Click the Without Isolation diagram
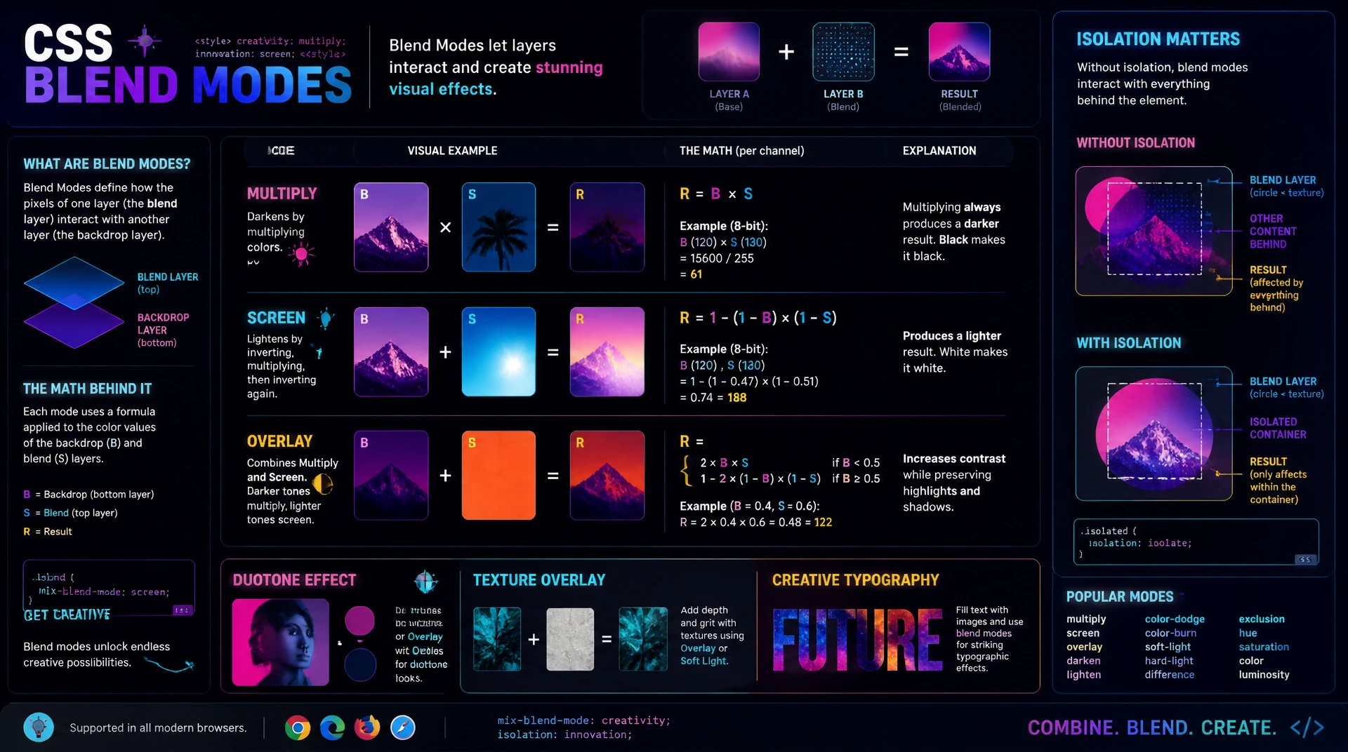1348x752 pixels. tap(1154, 231)
